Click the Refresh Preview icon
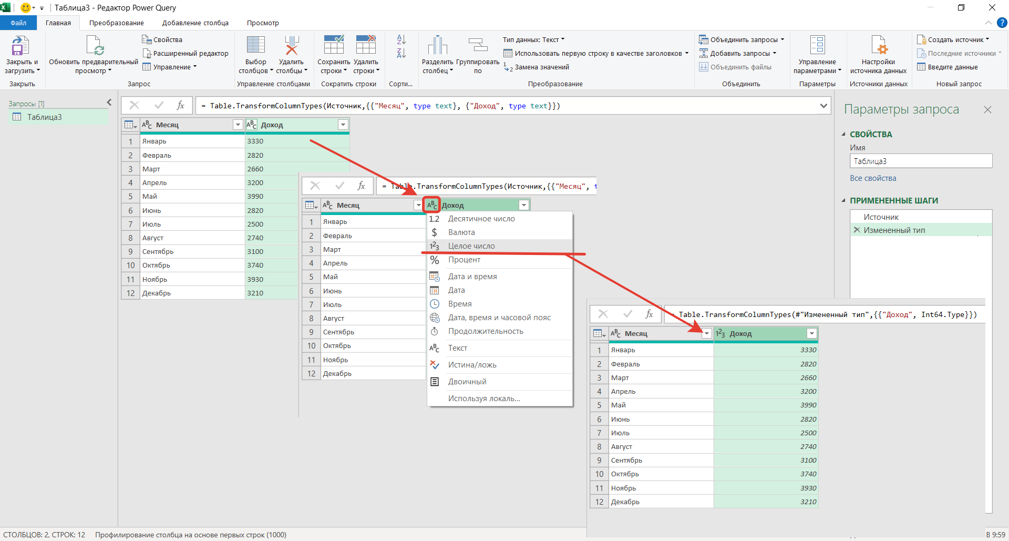This screenshot has height=541, width=1009. tap(95, 46)
